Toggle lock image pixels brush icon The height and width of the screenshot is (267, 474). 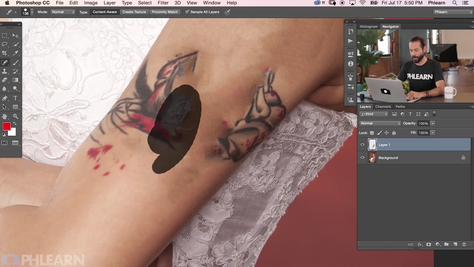(x=379, y=133)
